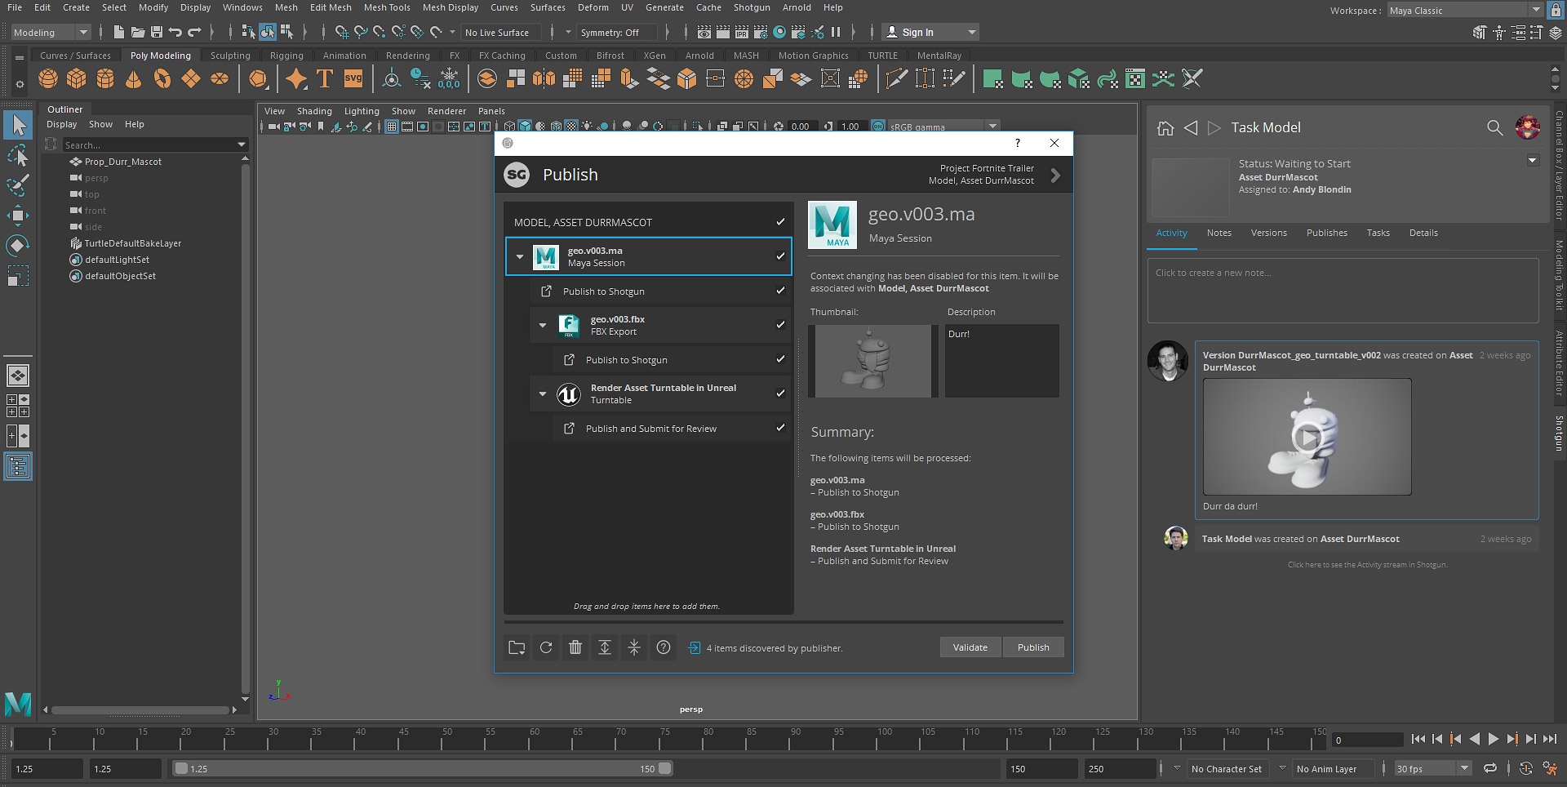
Task: Select the Paint Selection tool
Action: tap(18, 185)
